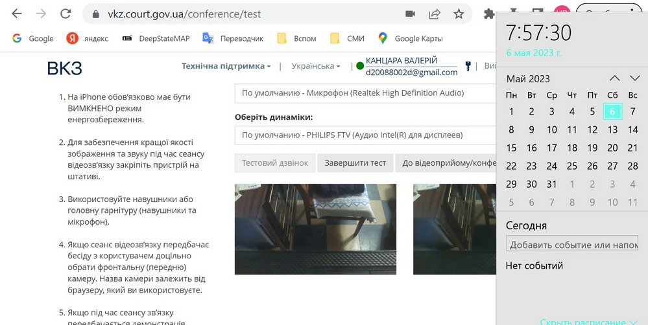The image size is (648, 325).
Task: Click the browser forward arrow
Action: 42,14
